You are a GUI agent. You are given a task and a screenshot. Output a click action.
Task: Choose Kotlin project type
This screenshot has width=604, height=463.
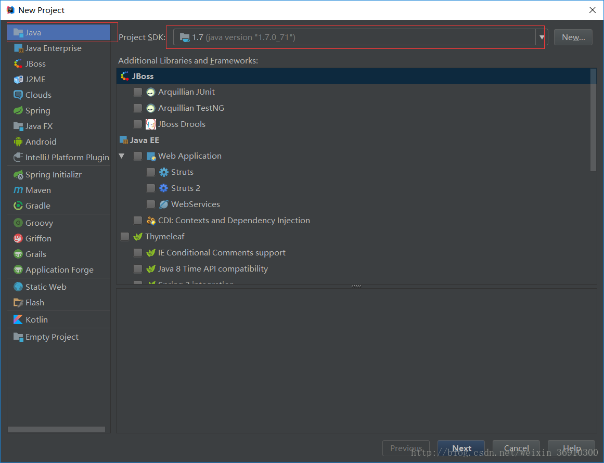[x=59, y=319]
